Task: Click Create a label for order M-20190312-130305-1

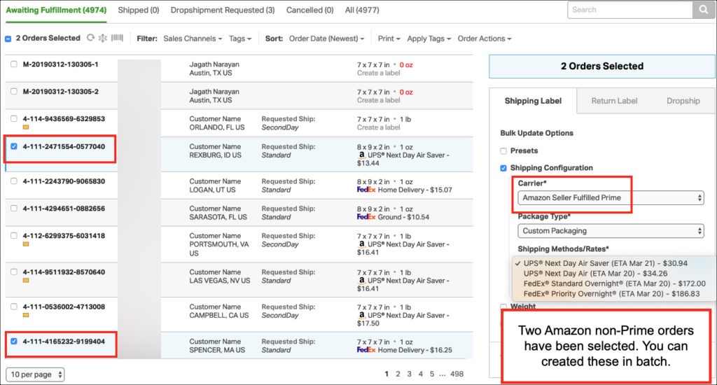Action: [x=378, y=73]
